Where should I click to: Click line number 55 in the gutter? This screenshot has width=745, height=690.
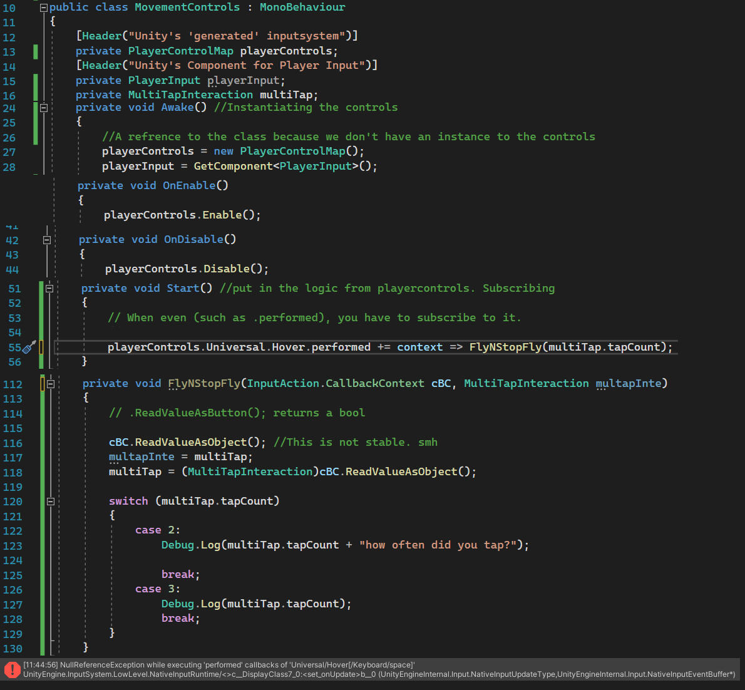tap(14, 348)
